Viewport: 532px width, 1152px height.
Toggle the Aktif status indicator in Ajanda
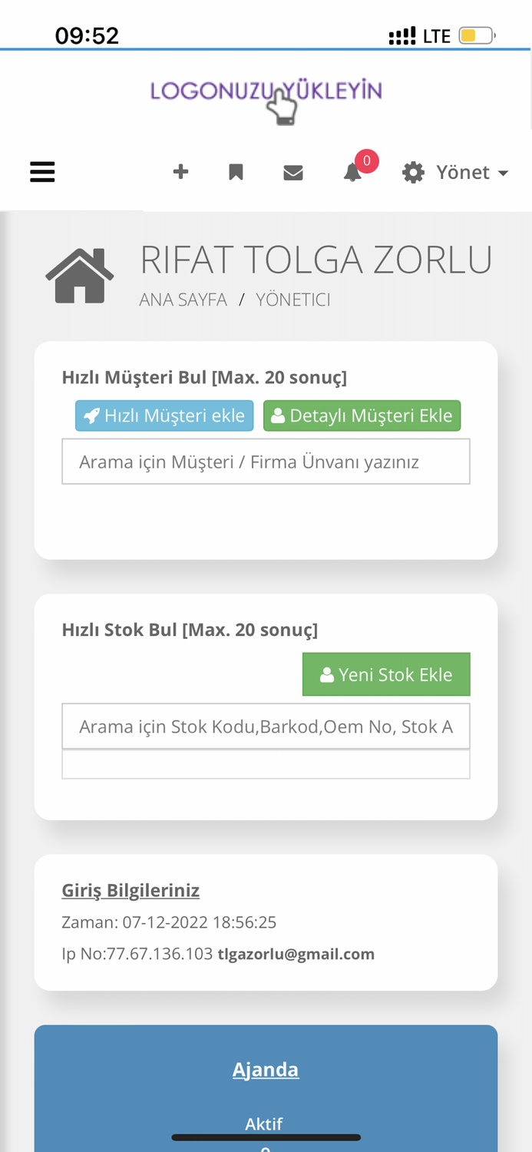[266, 1124]
